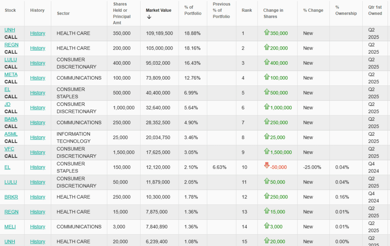Click the green arrow beside 100,000 change
The height and width of the screenshot is (246, 390).
click(x=267, y=77)
